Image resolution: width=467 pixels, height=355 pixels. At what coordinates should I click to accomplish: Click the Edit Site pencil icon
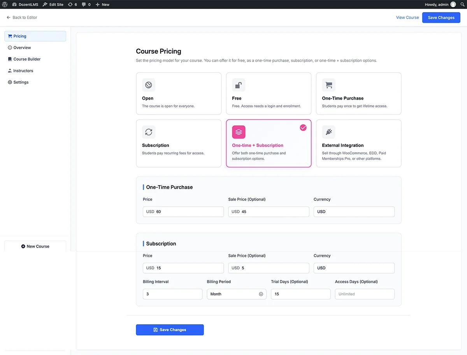coord(45,4)
